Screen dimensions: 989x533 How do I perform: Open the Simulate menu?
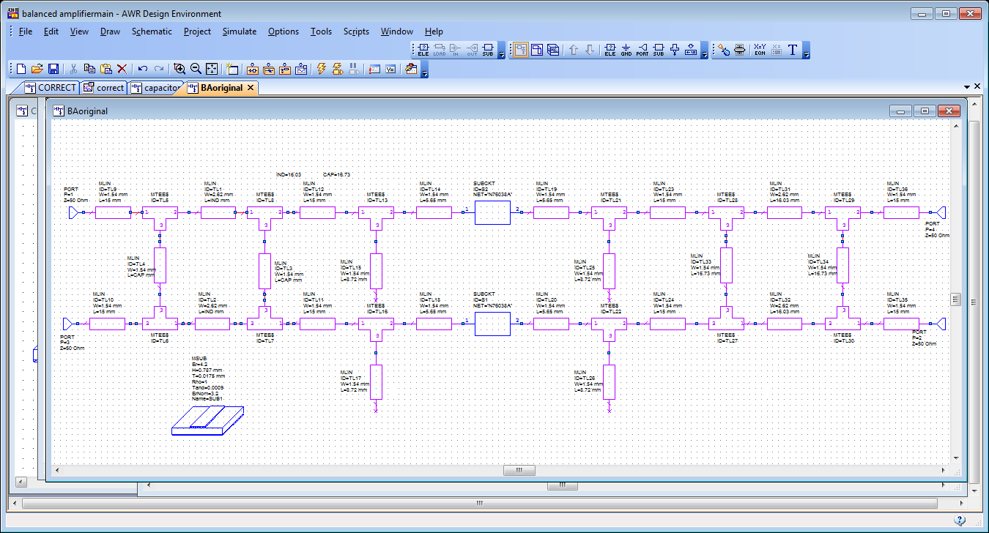click(x=239, y=31)
